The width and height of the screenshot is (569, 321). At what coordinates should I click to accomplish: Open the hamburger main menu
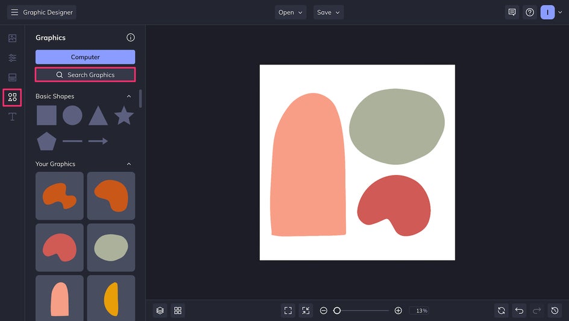[x=14, y=12]
